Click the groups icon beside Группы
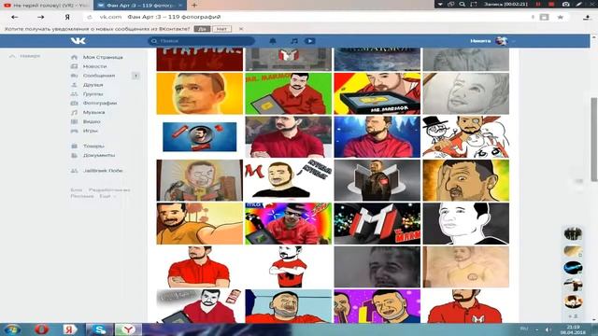This screenshot has width=598, height=336. [75, 93]
